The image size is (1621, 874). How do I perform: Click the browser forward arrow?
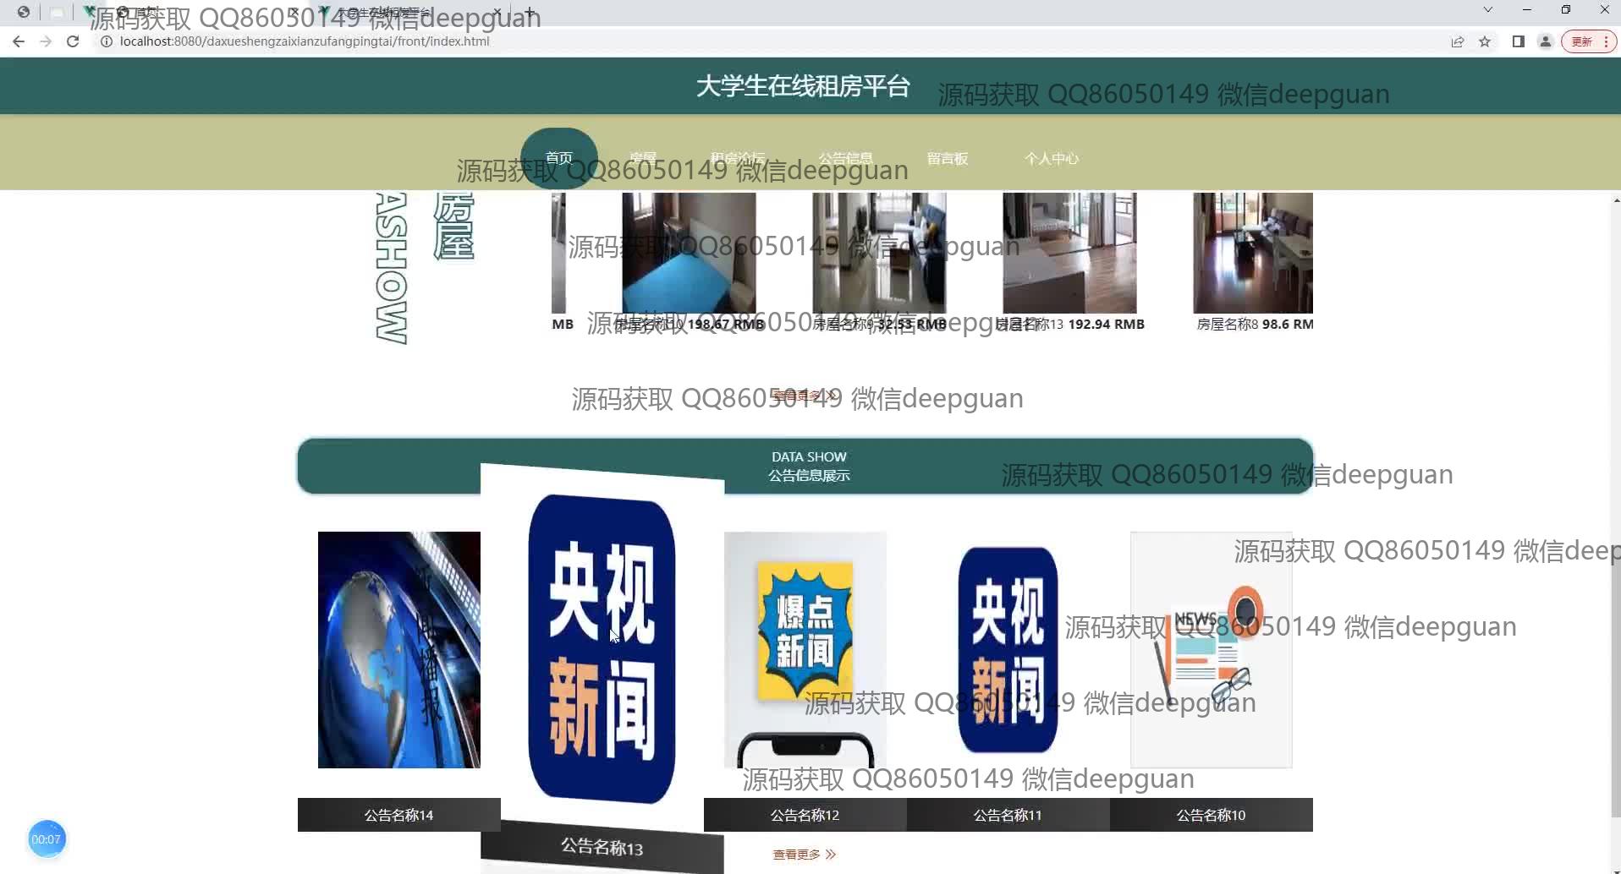coord(46,41)
